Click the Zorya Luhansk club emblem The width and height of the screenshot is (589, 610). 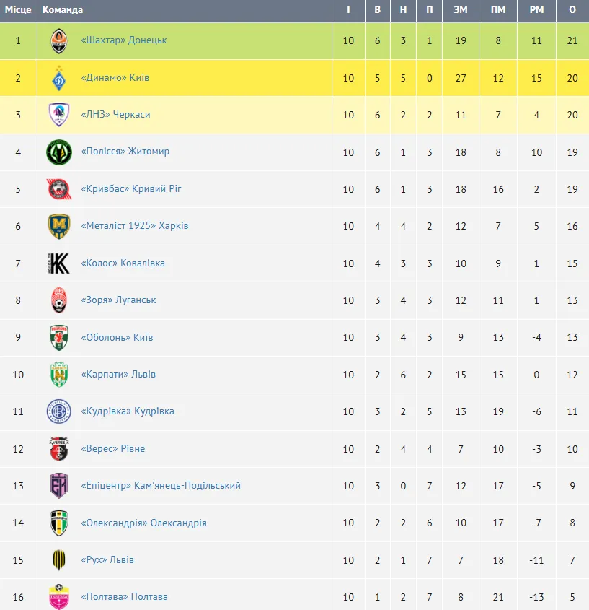[x=59, y=300]
